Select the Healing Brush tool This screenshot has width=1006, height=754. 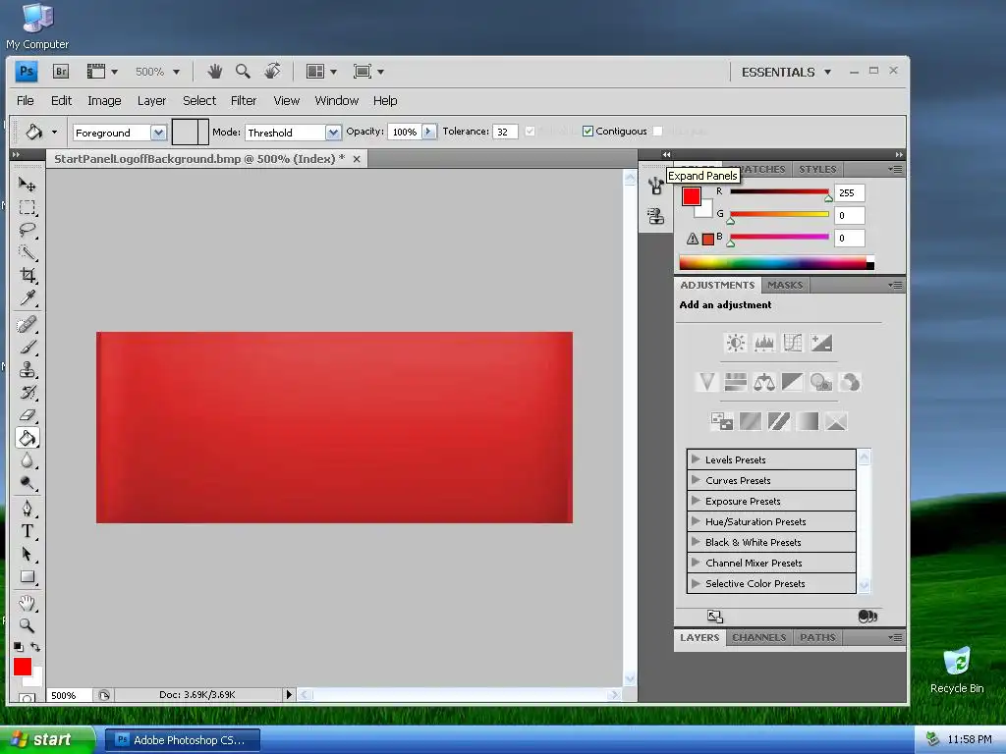[x=27, y=324]
